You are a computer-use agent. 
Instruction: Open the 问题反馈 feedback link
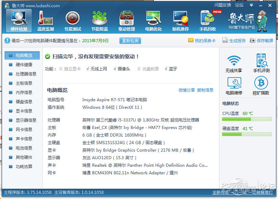(223, 5)
